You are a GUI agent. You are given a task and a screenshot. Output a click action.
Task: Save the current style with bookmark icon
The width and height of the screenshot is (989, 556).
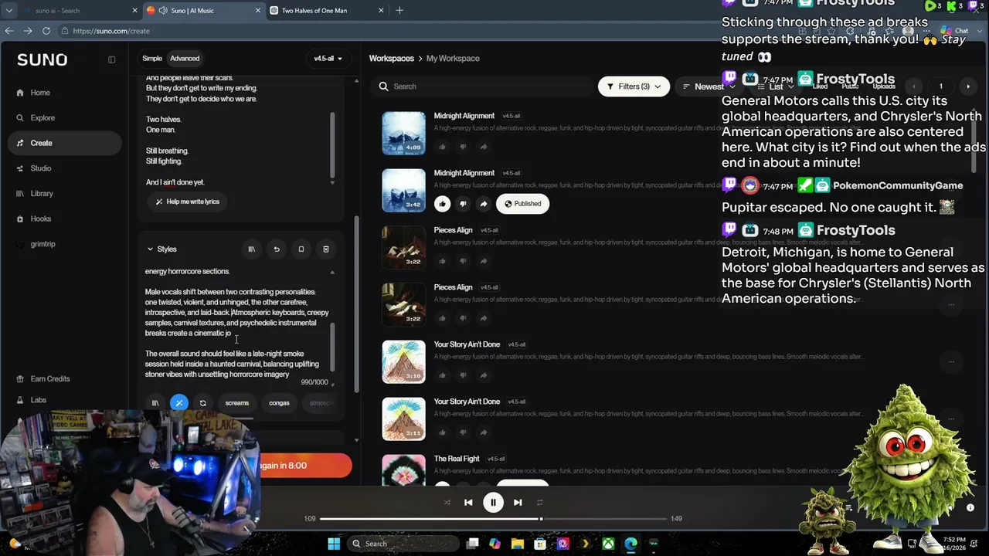pyautogui.click(x=301, y=249)
